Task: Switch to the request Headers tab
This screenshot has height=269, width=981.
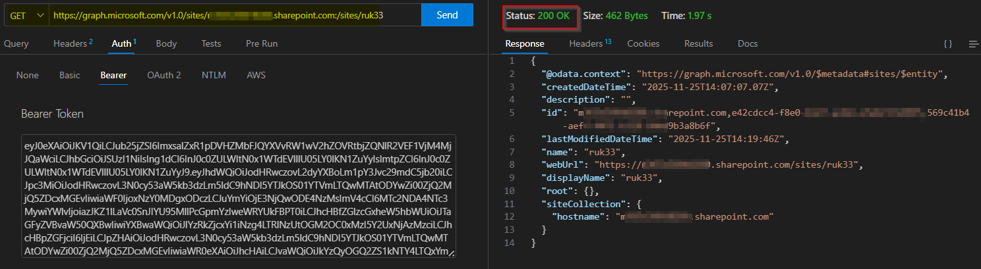Action: coord(73,43)
